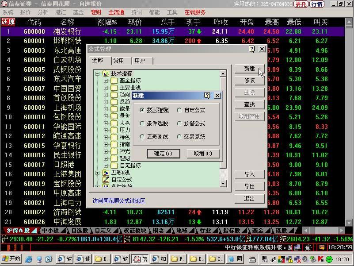Select stock row 济南钢铁
354x266 pixels.
[x=173, y=212]
